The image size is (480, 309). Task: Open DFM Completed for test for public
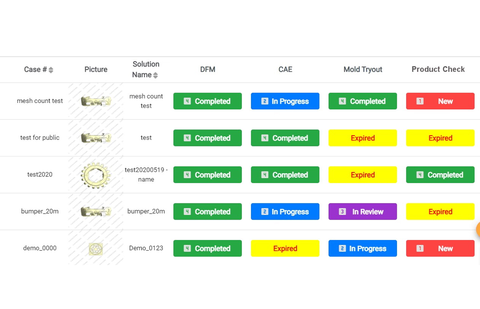208,138
